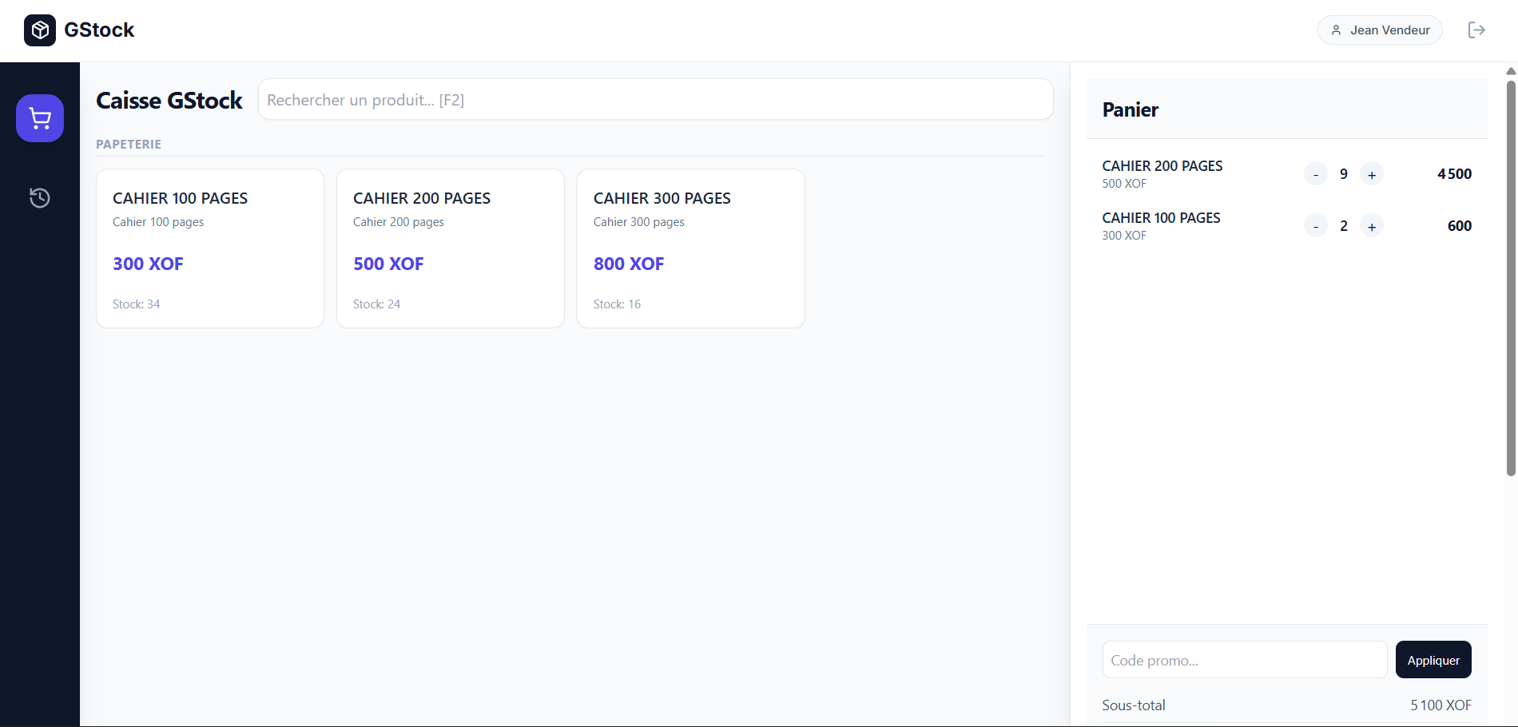Click the Stock: 16 label
Screen dimensions: 1518x727
[x=617, y=304]
